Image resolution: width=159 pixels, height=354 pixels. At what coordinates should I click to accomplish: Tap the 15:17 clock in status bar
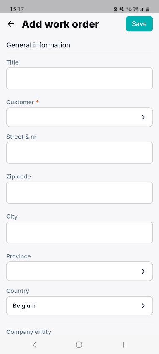coord(17,9)
